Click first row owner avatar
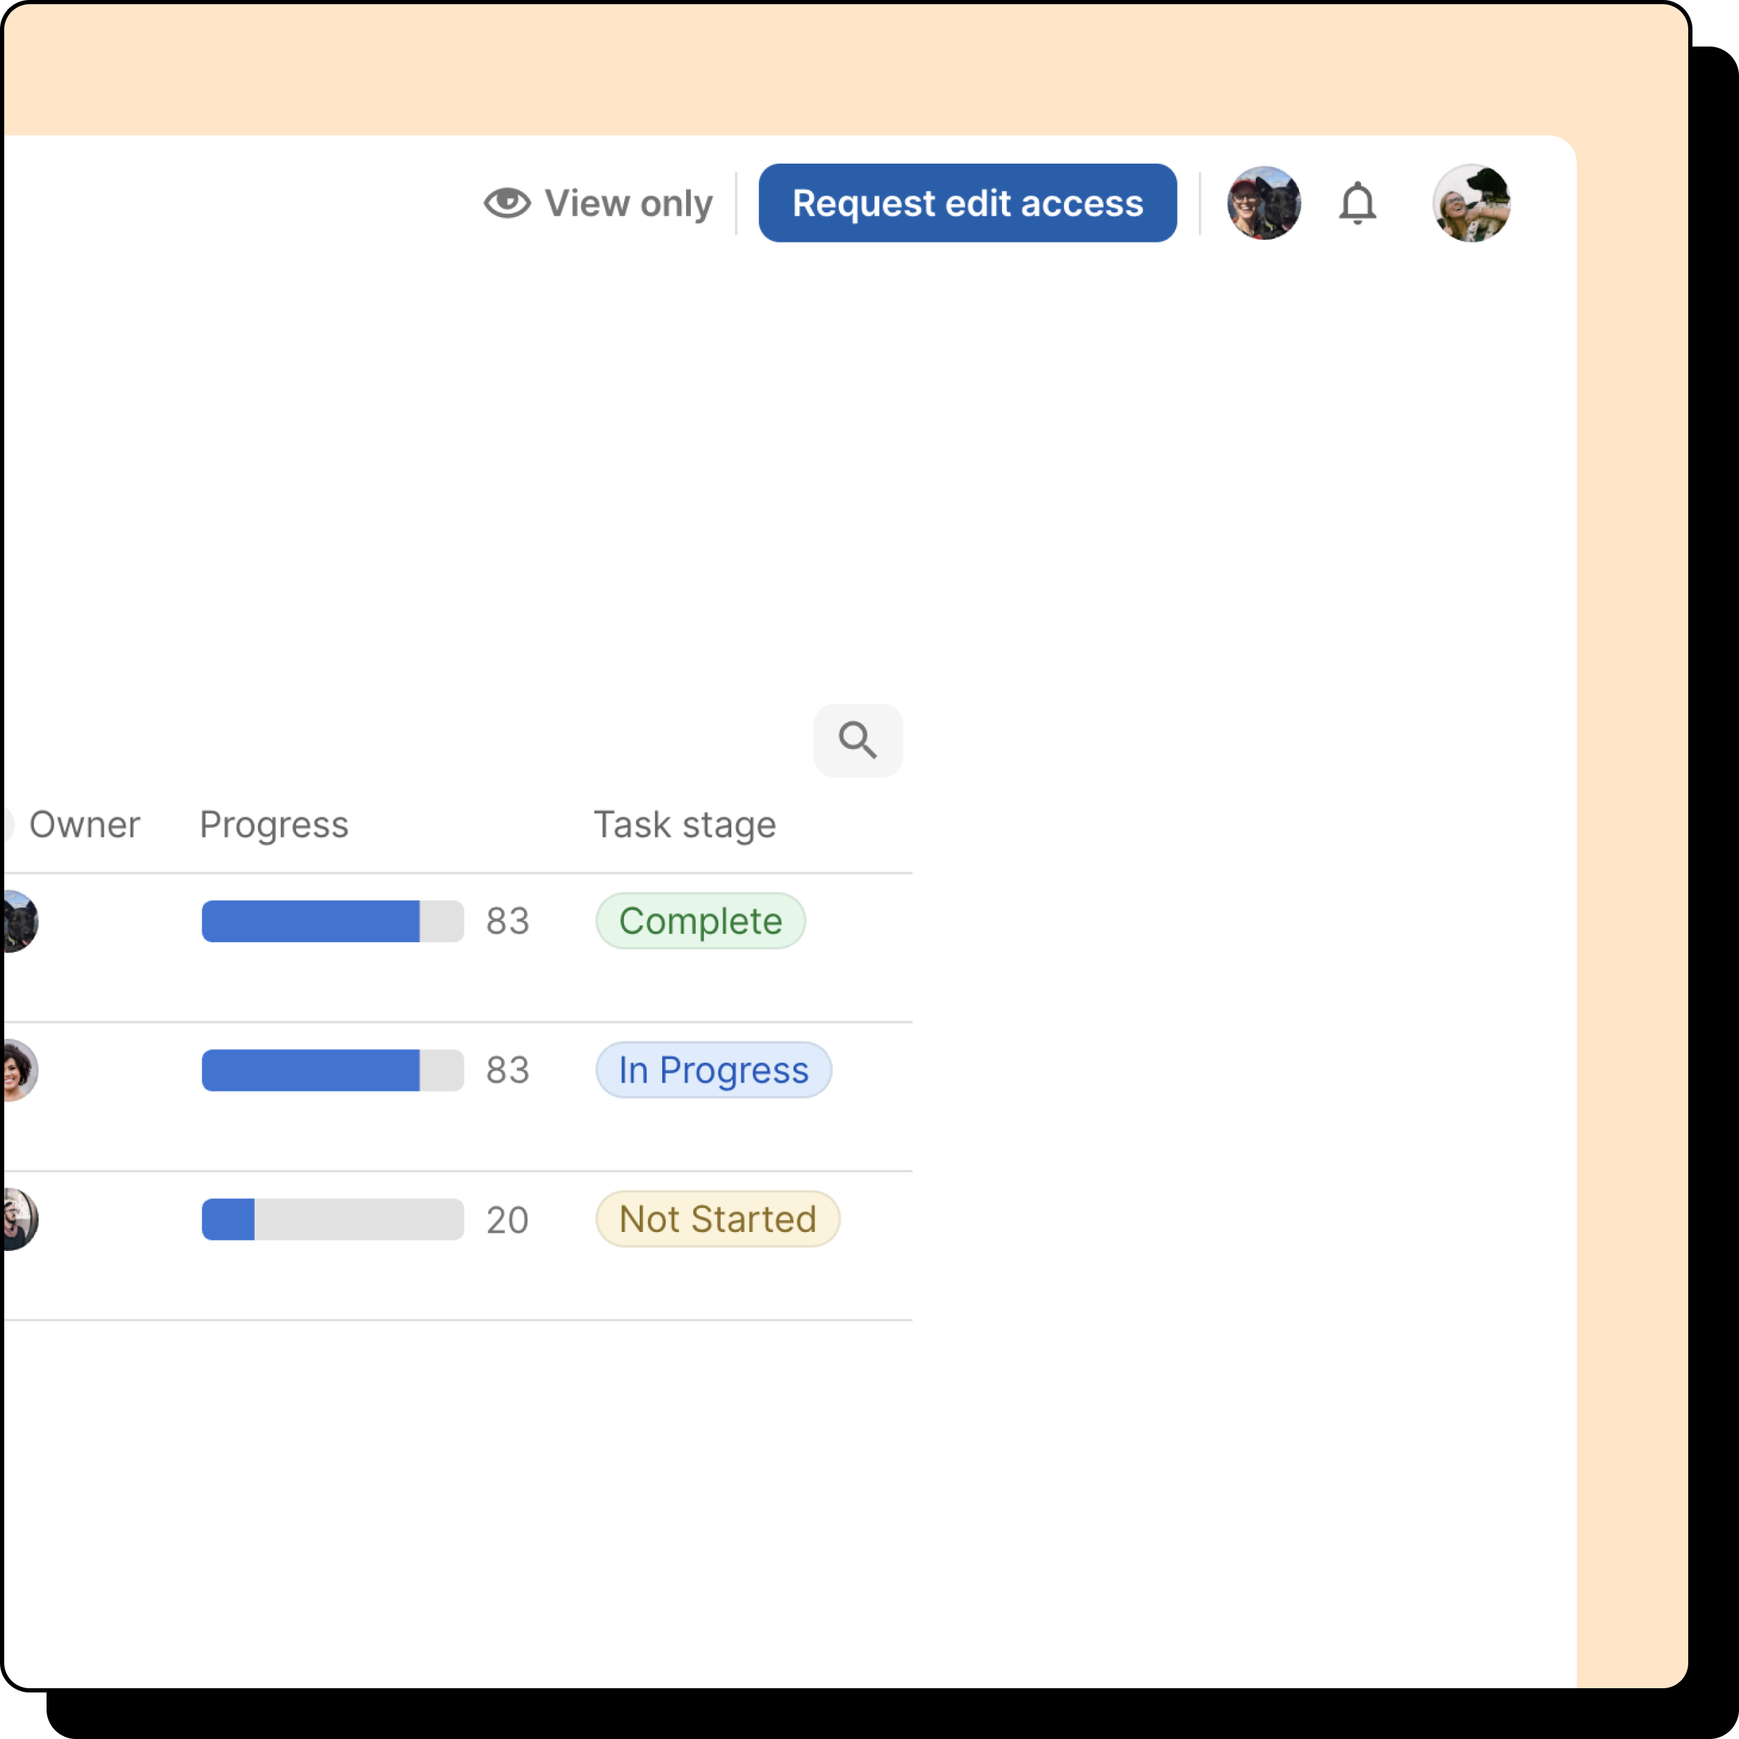The image size is (1739, 1739). (18, 921)
